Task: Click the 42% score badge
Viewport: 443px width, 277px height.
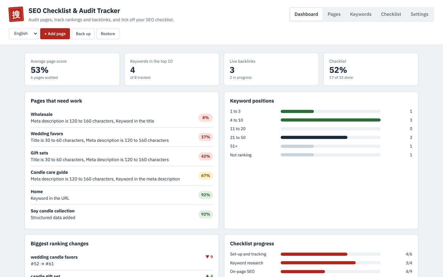Action: tap(206, 156)
